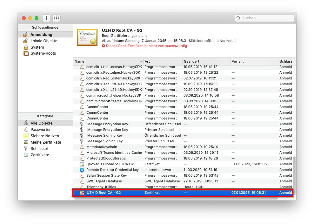
Task: Show the Passwörter category
Action: [x=40, y=130]
